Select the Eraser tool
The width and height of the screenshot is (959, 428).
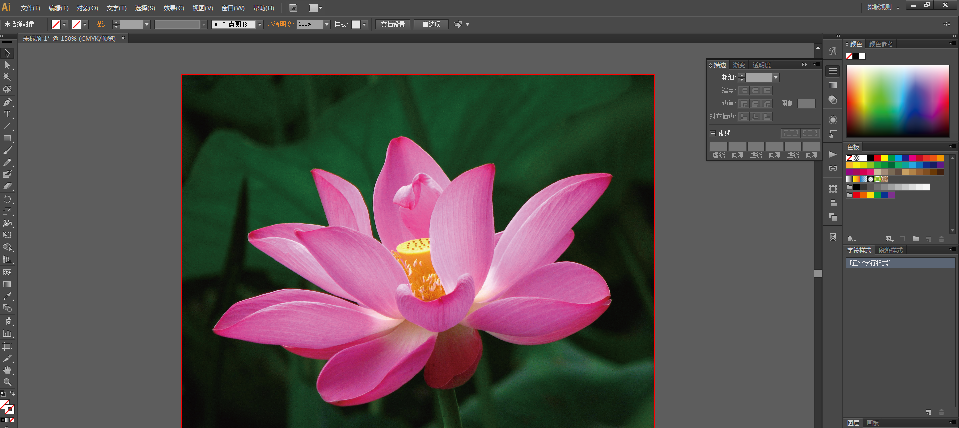(7, 186)
